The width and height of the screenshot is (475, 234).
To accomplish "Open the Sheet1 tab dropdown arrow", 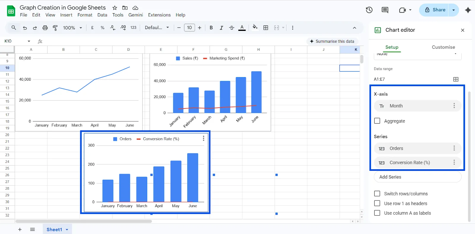I will click(67, 230).
